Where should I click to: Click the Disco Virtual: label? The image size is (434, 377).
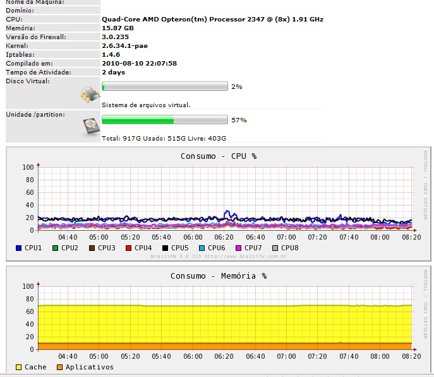click(28, 81)
